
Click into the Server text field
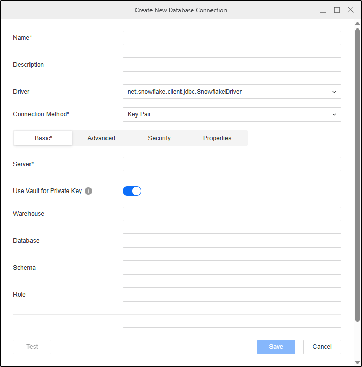point(232,164)
